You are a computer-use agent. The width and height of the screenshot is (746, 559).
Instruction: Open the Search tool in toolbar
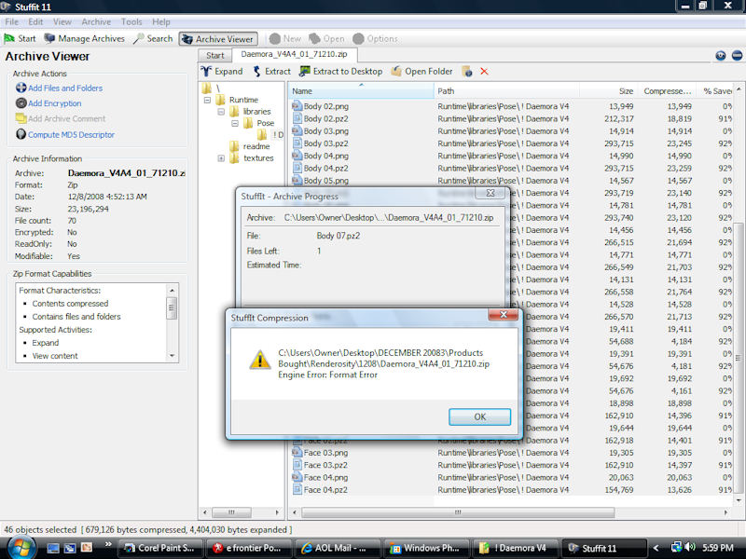click(153, 38)
